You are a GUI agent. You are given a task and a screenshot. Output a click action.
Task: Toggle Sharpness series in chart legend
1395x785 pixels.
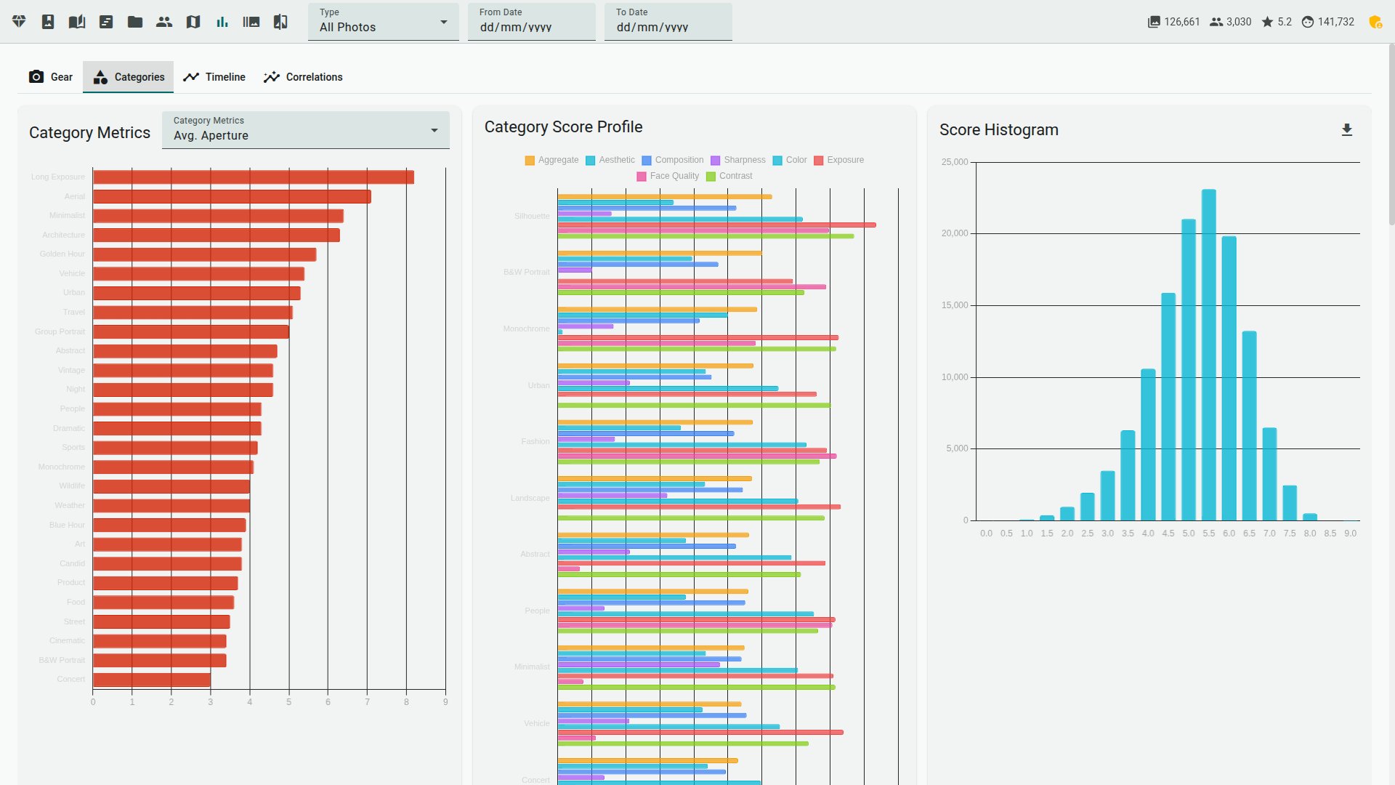[x=738, y=160]
